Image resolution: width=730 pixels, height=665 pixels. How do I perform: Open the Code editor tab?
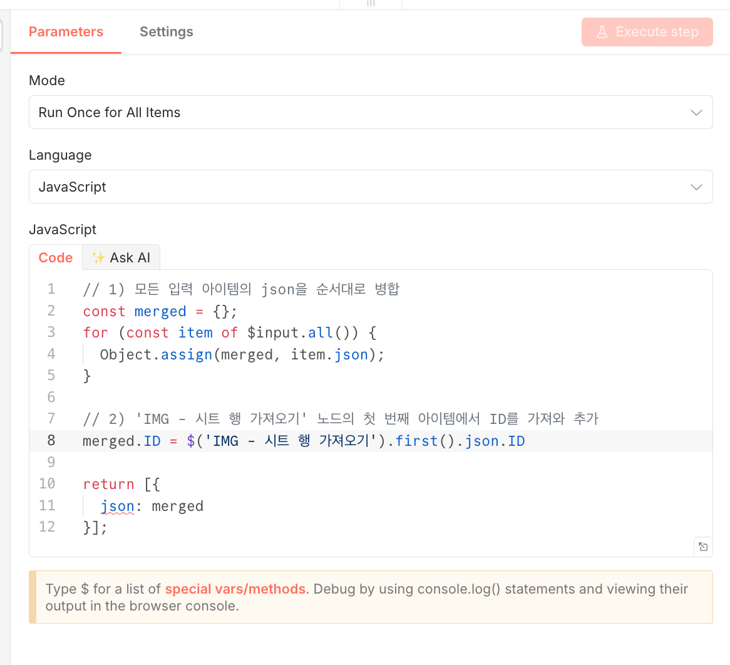pyautogui.click(x=56, y=257)
